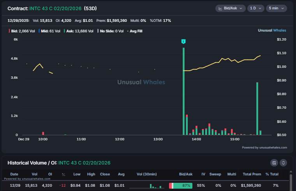
Task: Click the Prem: $1,595,260 stat in header
Action: (111, 21)
